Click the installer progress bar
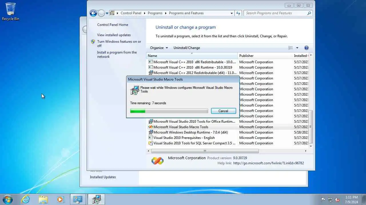 (x=169, y=111)
